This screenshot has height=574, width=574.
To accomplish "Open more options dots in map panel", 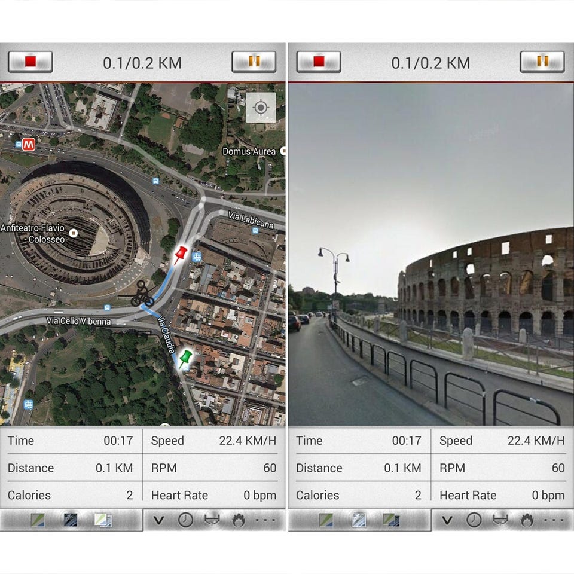I will pyautogui.click(x=266, y=520).
